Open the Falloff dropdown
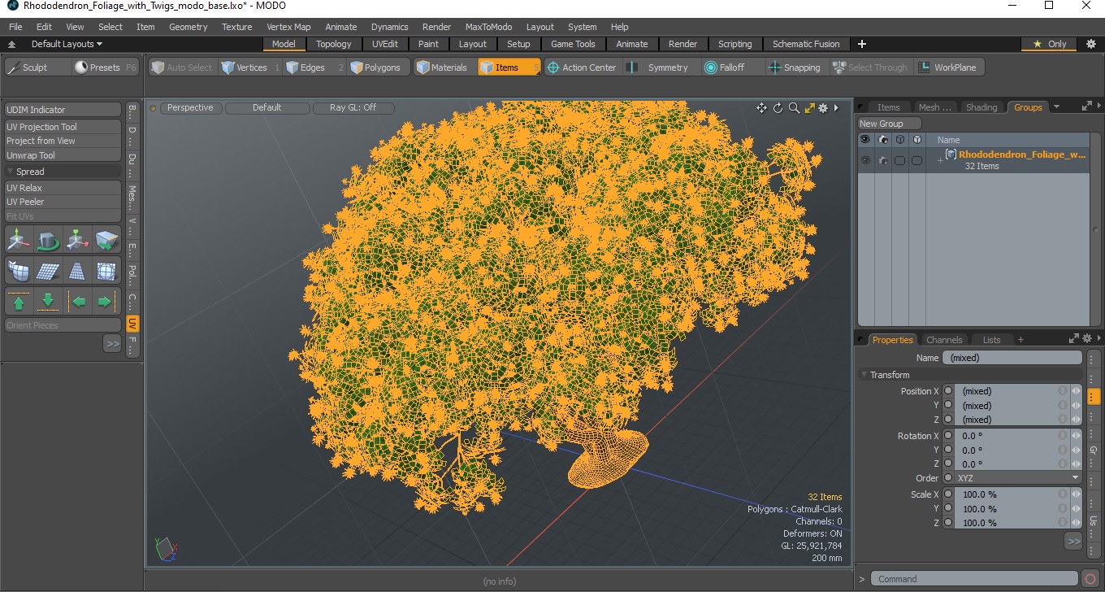Screen dimensions: 1105x592 point(732,67)
